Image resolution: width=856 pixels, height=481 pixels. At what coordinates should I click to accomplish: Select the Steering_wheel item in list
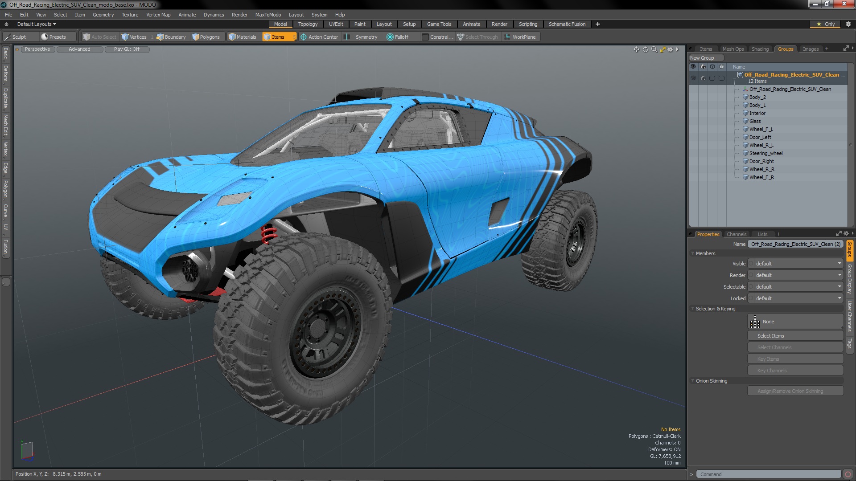click(765, 153)
